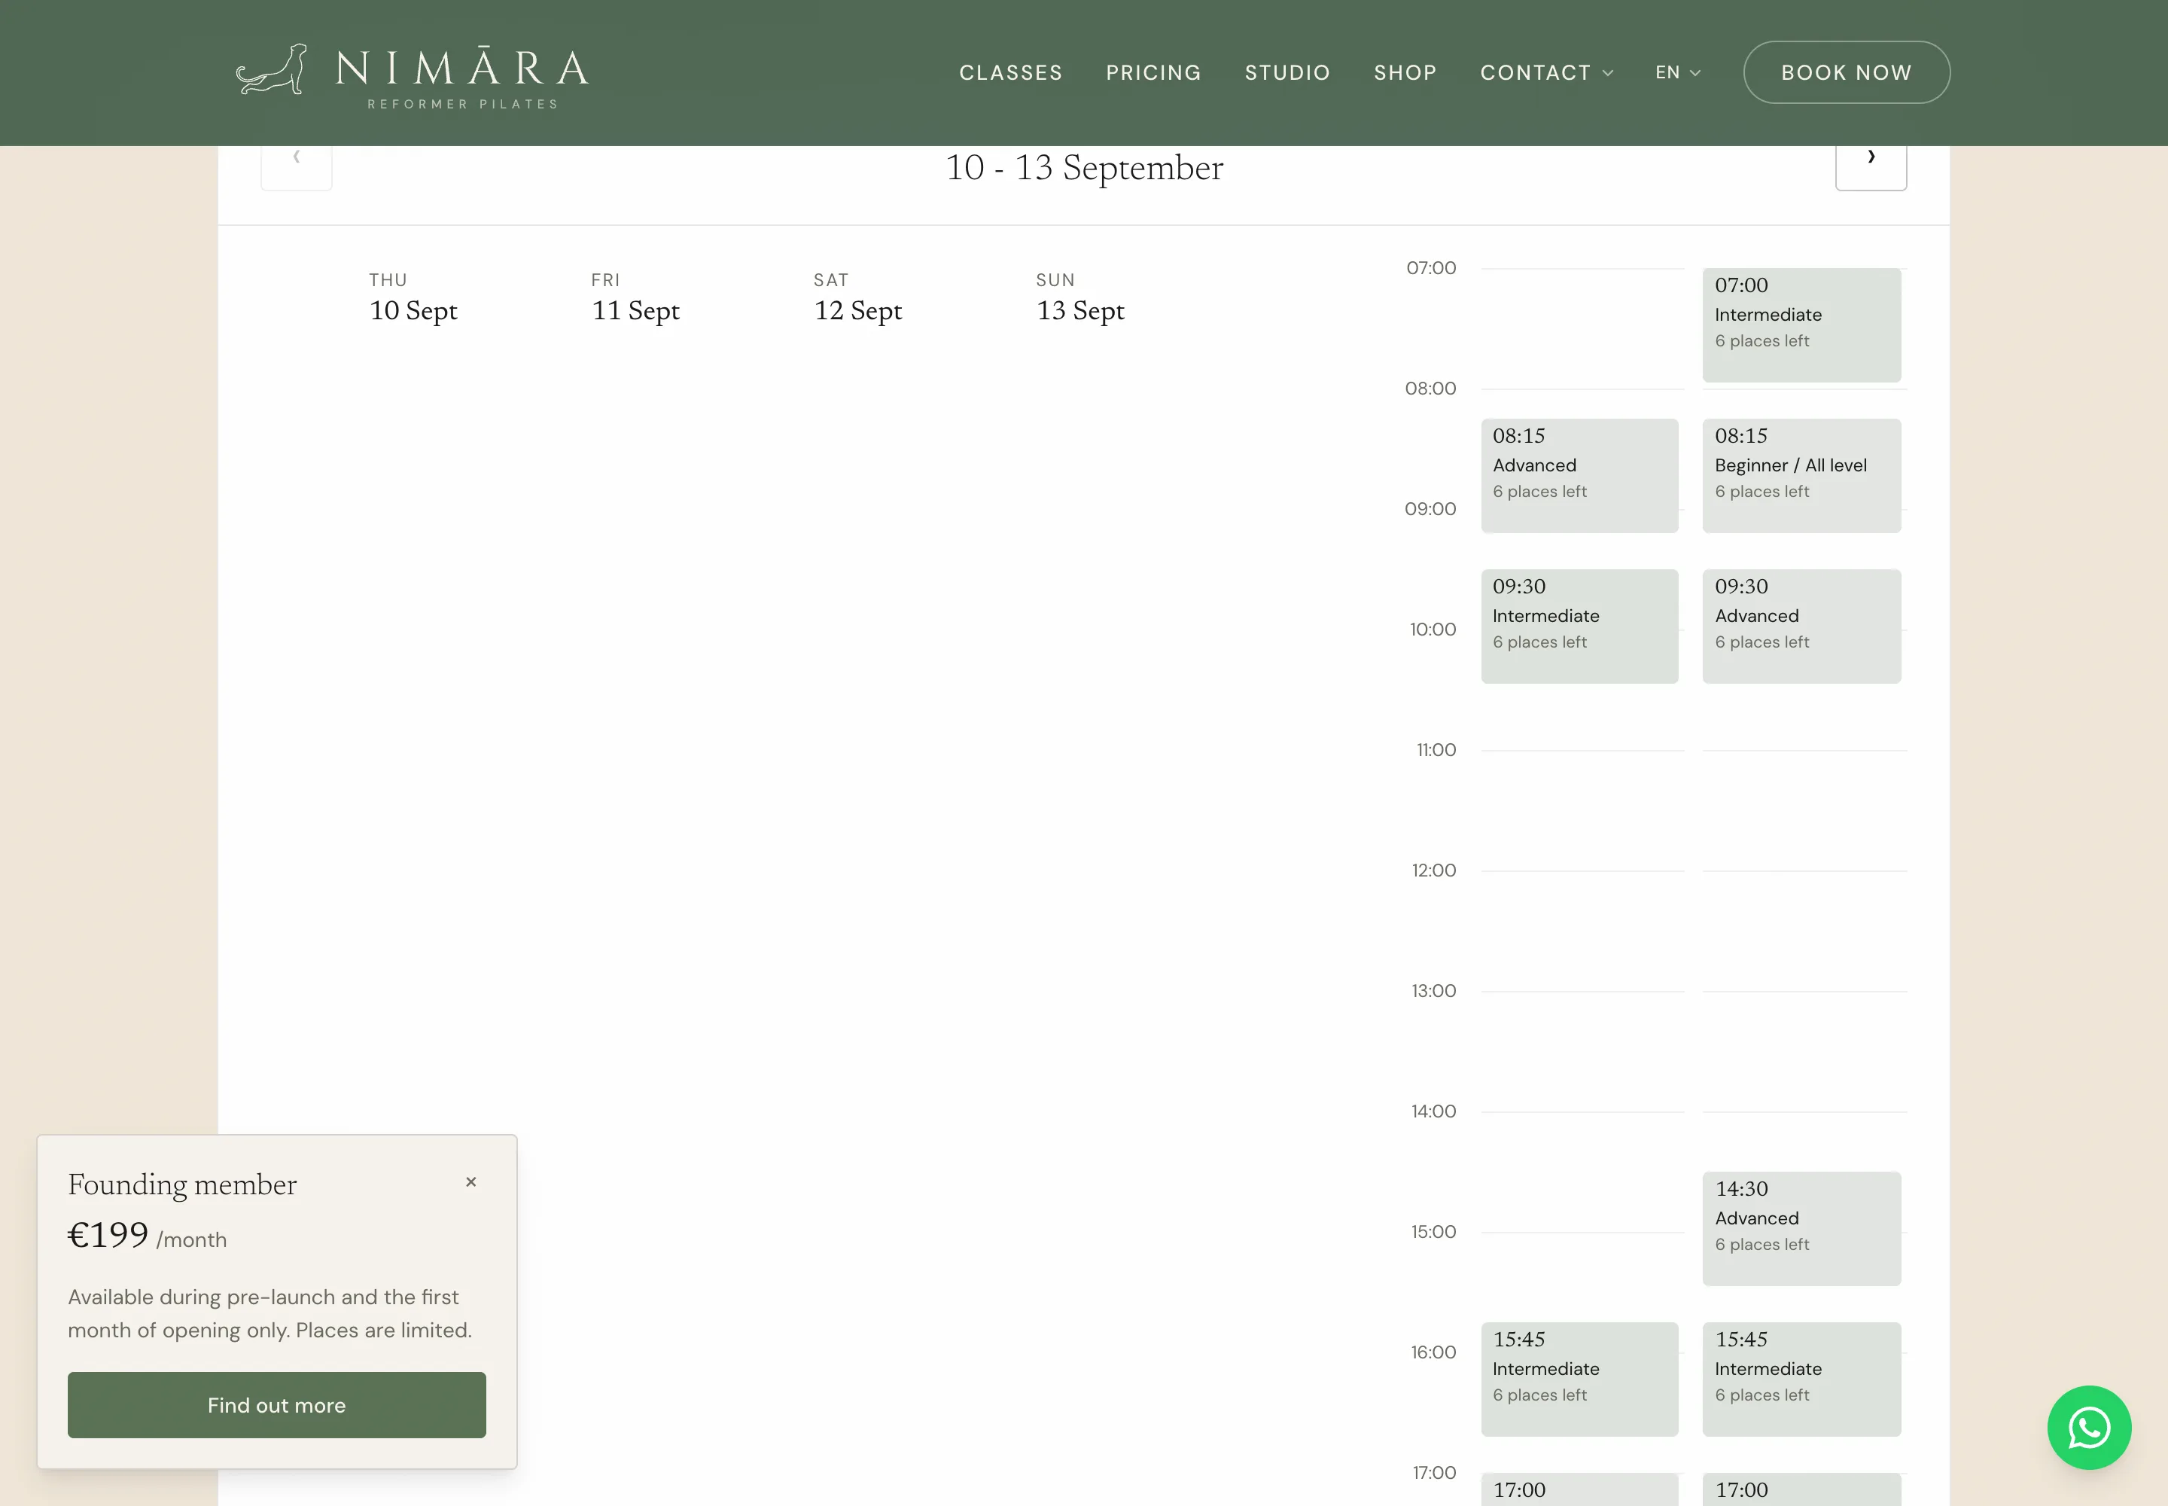Select the Sat 12 Sept day
Screen dimensions: 2168x1506
coord(857,298)
